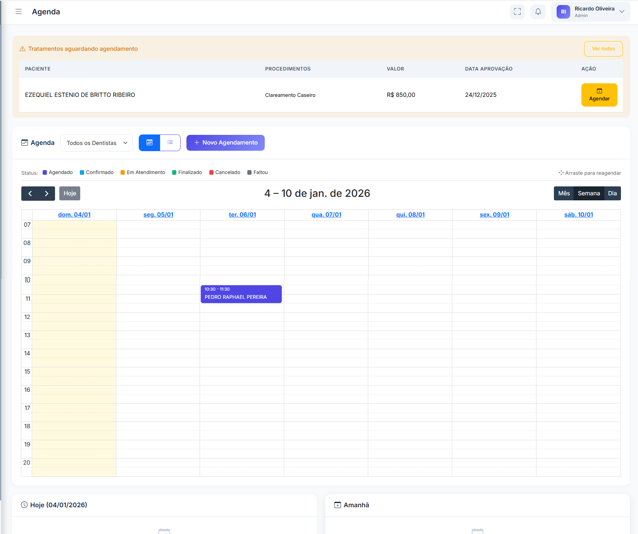Switch to list view of appointments
This screenshot has height=534, width=638.
(170, 143)
